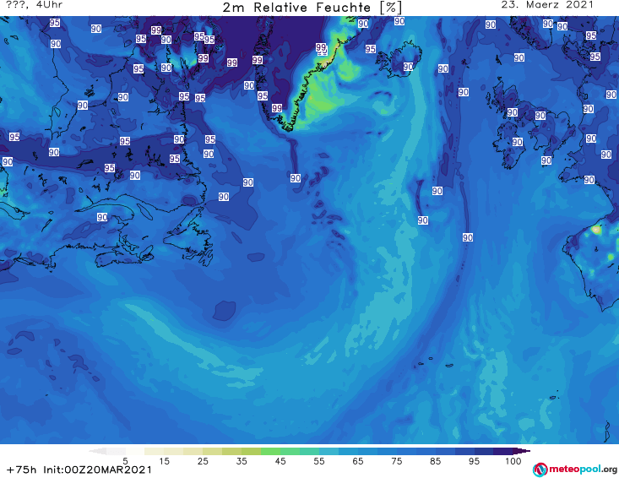Click the legend tick label '45'
Viewport: 619px width, 478px height.
(x=280, y=461)
